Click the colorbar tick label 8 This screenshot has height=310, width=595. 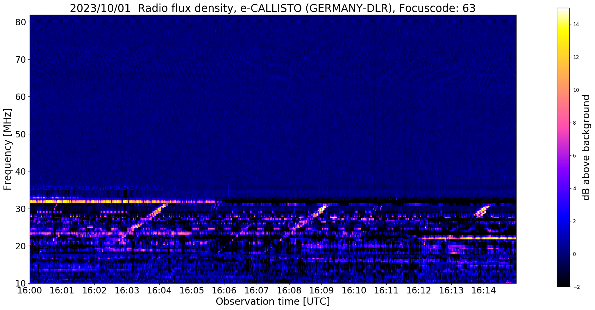click(574, 123)
